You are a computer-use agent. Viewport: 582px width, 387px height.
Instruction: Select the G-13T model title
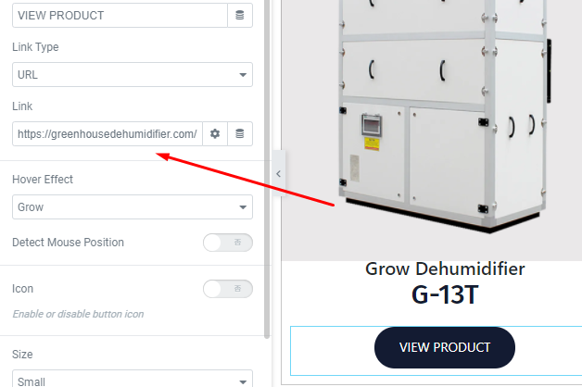[x=445, y=295]
